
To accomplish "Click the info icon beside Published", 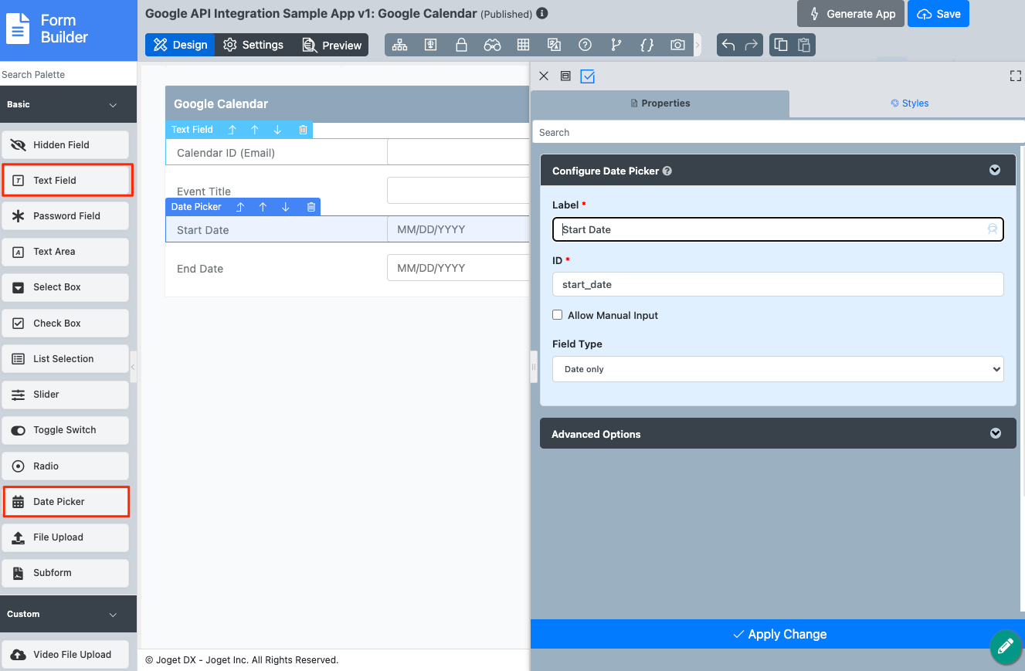I will coord(542,13).
